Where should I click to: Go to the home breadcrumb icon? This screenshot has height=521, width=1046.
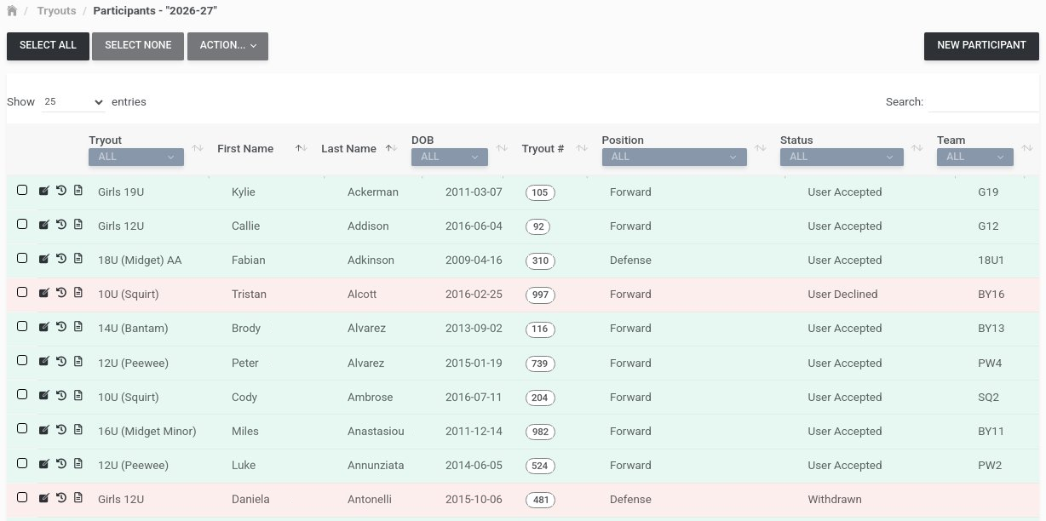[12, 11]
